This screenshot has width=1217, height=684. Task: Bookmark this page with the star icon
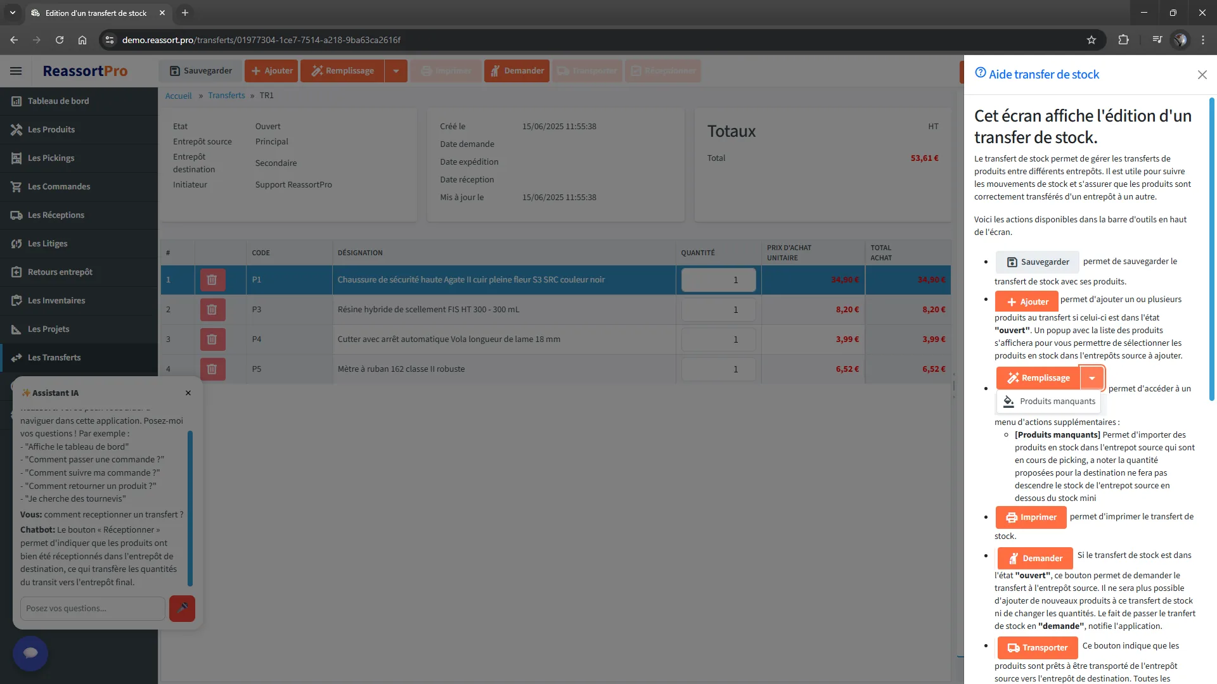coord(1091,40)
